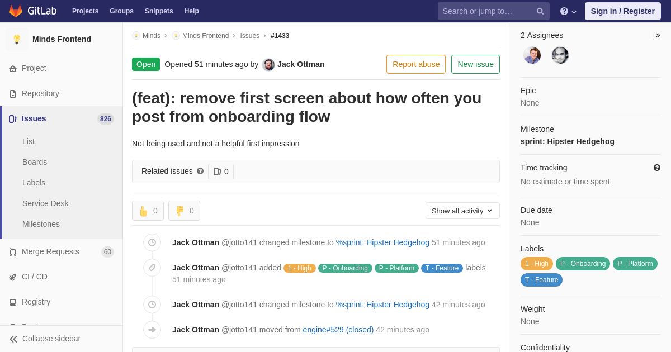The width and height of the screenshot is (671, 352).
Task: Click the Time tracking help icon
Action: [657, 168]
